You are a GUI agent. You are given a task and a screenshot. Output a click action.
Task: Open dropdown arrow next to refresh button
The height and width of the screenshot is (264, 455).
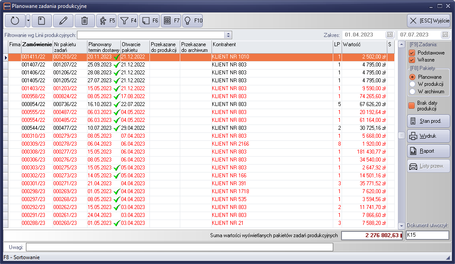point(28,20)
